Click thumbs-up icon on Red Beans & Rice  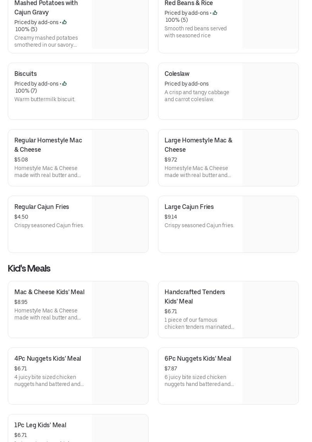pos(215,13)
